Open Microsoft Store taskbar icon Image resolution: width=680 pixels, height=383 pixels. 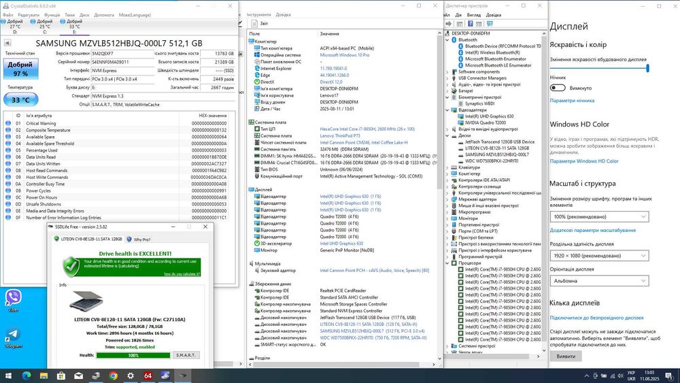[x=61, y=376]
